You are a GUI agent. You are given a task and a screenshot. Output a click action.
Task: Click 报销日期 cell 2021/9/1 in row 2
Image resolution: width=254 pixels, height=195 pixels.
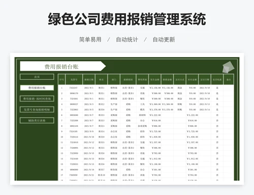tap(89, 93)
